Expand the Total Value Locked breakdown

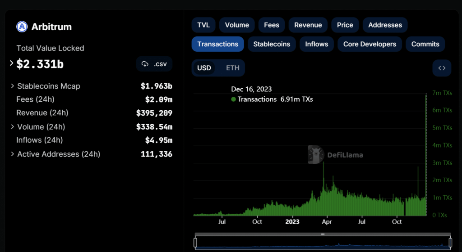click(x=12, y=63)
